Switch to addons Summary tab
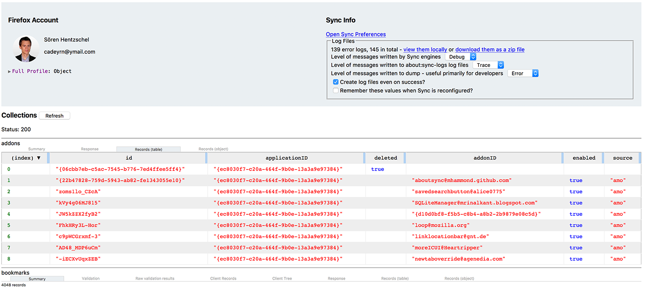The height and width of the screenshot is (289, 645). (x=37, y=149)
